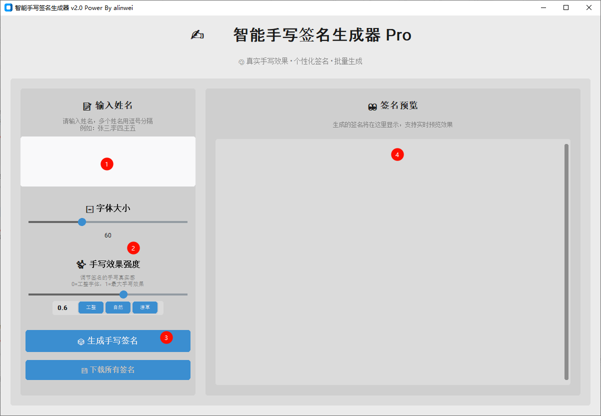Click the handwriting pen icon beside the main title

pyautogui.click(x=197, y=34)
